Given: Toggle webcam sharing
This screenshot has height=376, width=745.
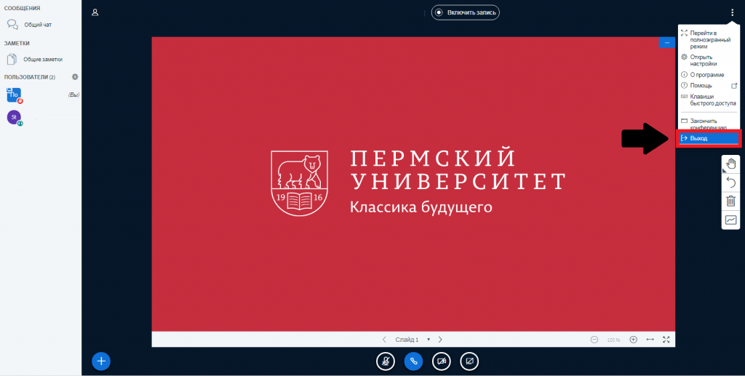Looking at the screenshot, I should pyautogui.click(x=441, y=361).
